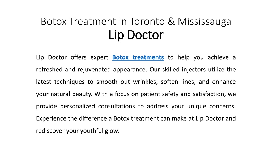Open the Botox treatments hyperlink
This screenshot has width=272, height=153.
138,57
